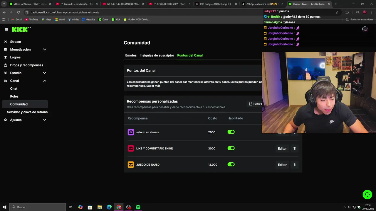This screenshot has width=376, height=211.
Task: Open Microsoft Store from the taskbar
Action: tap(90, 207)
